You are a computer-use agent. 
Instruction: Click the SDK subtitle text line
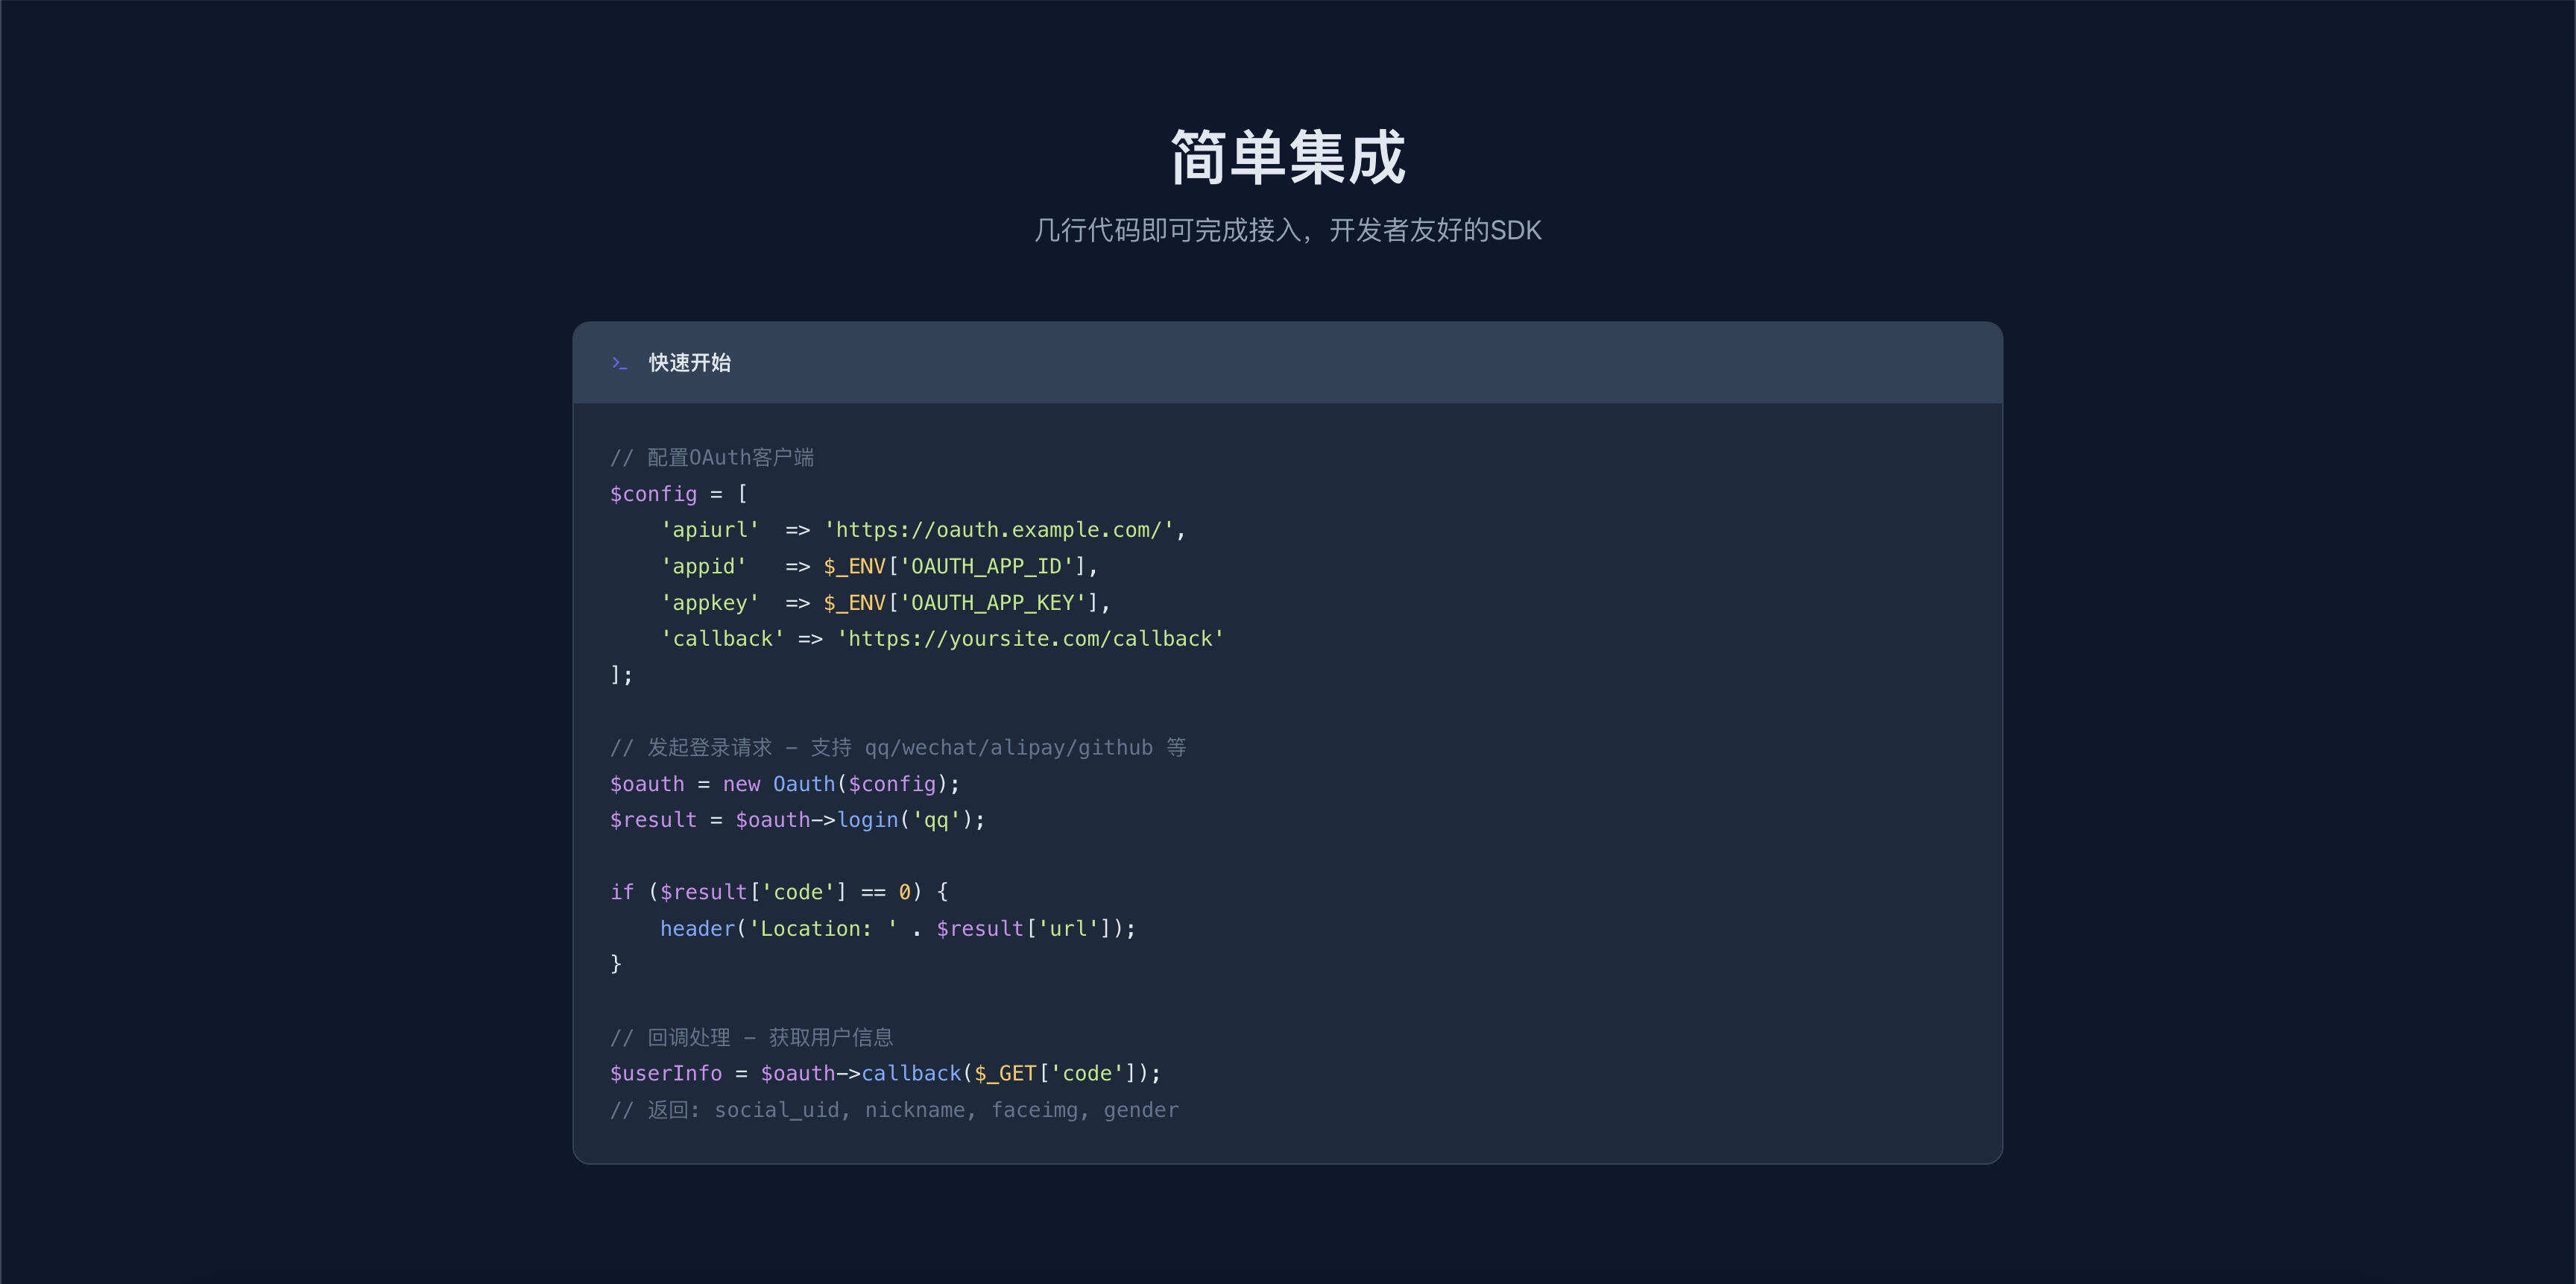click(1288, 229)
